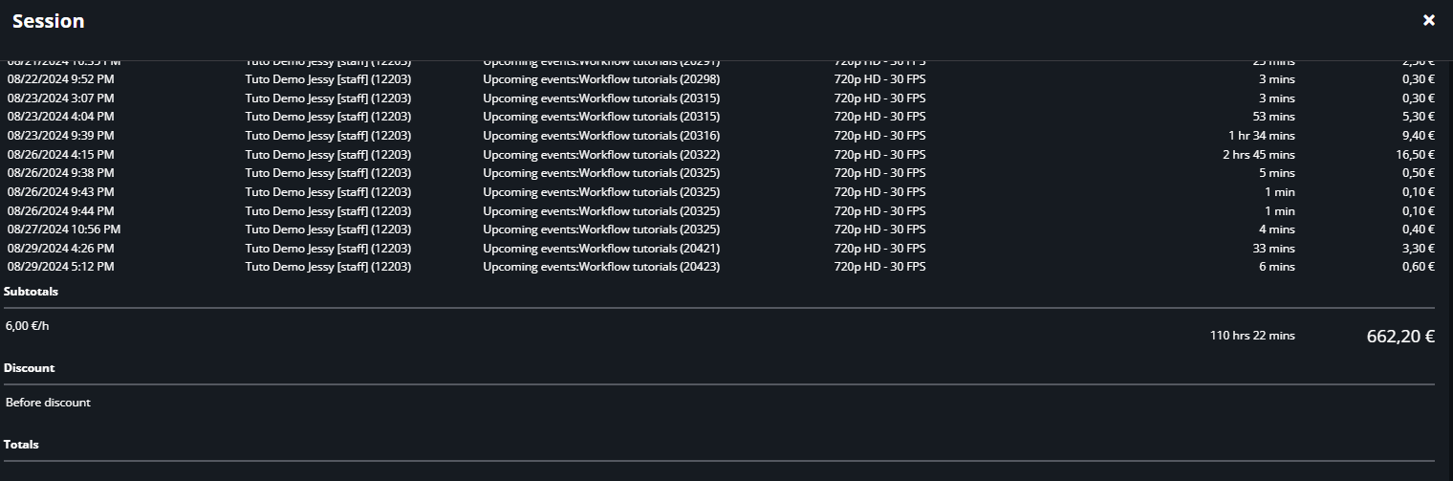Select Workflow tutorials (20421) event entry

(601, 249)
